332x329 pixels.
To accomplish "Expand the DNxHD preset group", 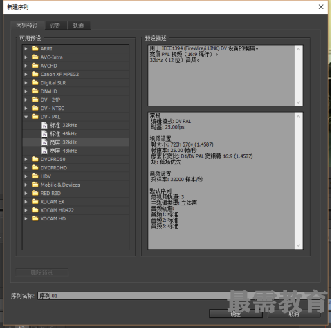I will coord(26,91).
